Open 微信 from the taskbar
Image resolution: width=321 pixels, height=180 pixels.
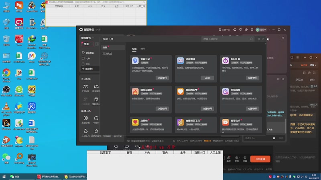(x=15, y=177)
